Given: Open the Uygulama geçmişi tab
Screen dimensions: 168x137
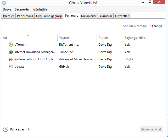Looking at the screenshot, I should (49, 16).
